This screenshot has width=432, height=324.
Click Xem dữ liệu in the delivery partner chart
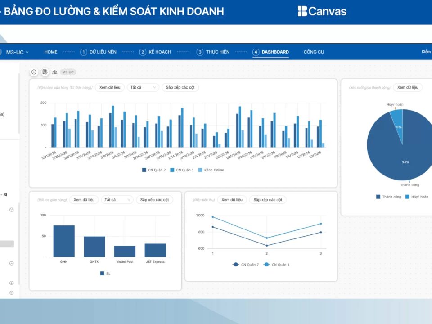click(84, 200)
